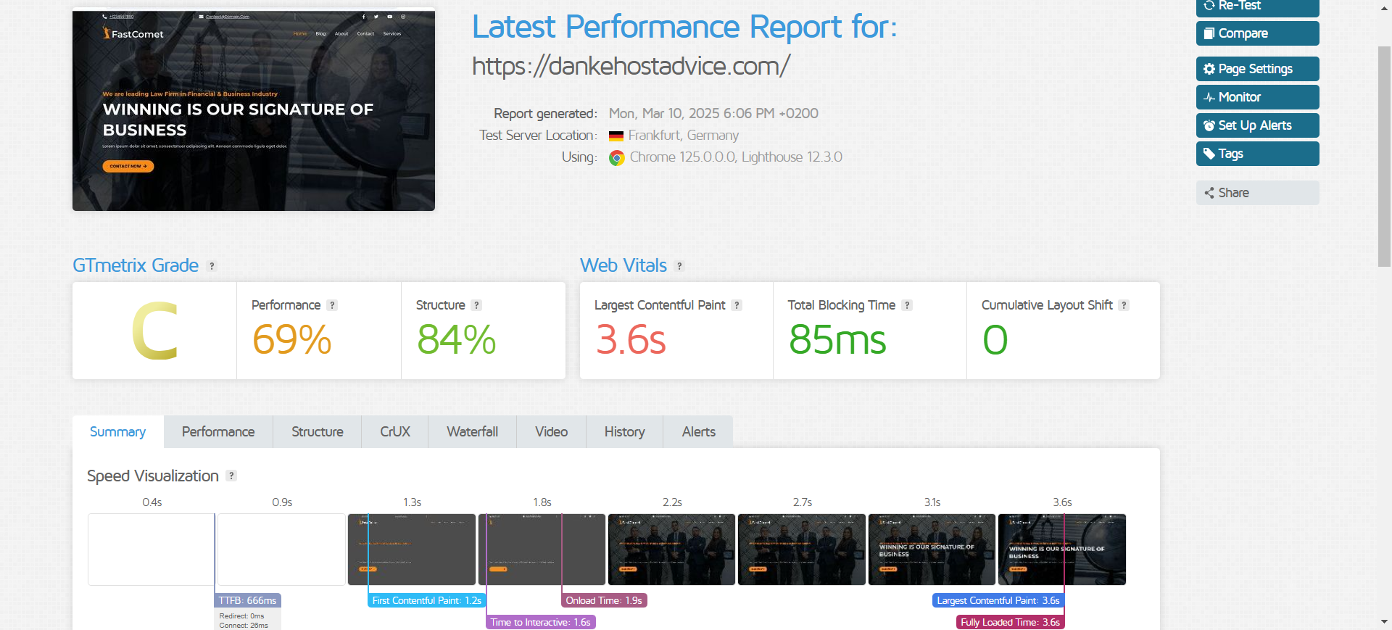This screenshot has width=1392, height=630.
Task: Click the Fully Loaded Time: 3.6s marker
Action: click(1010, 623)
